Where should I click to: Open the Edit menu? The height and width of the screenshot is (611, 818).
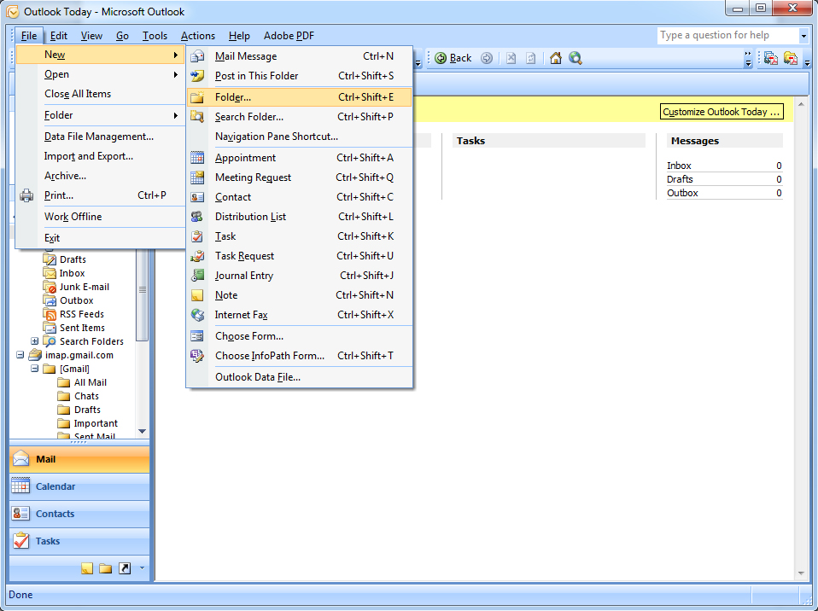(58, 36)
